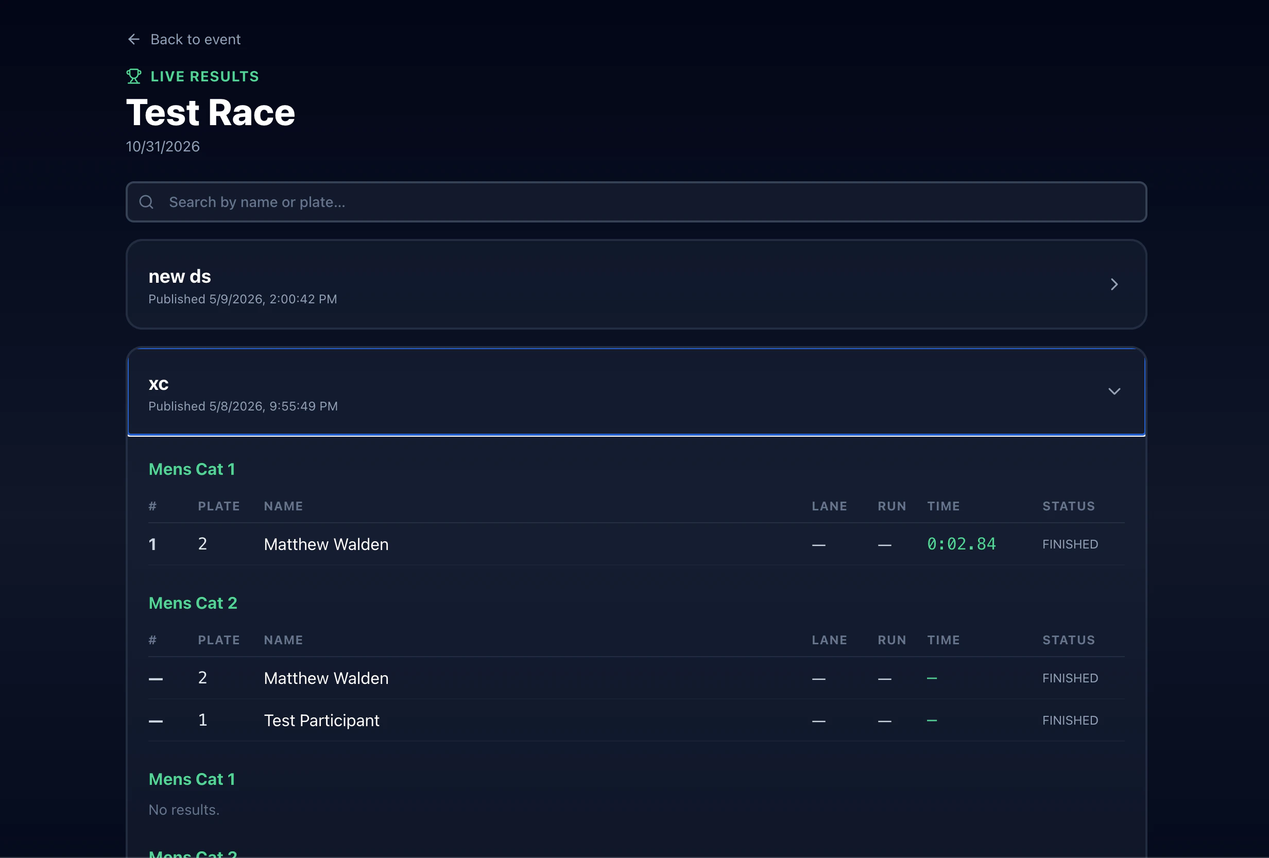Click the xc section header title

coord(158,384)
